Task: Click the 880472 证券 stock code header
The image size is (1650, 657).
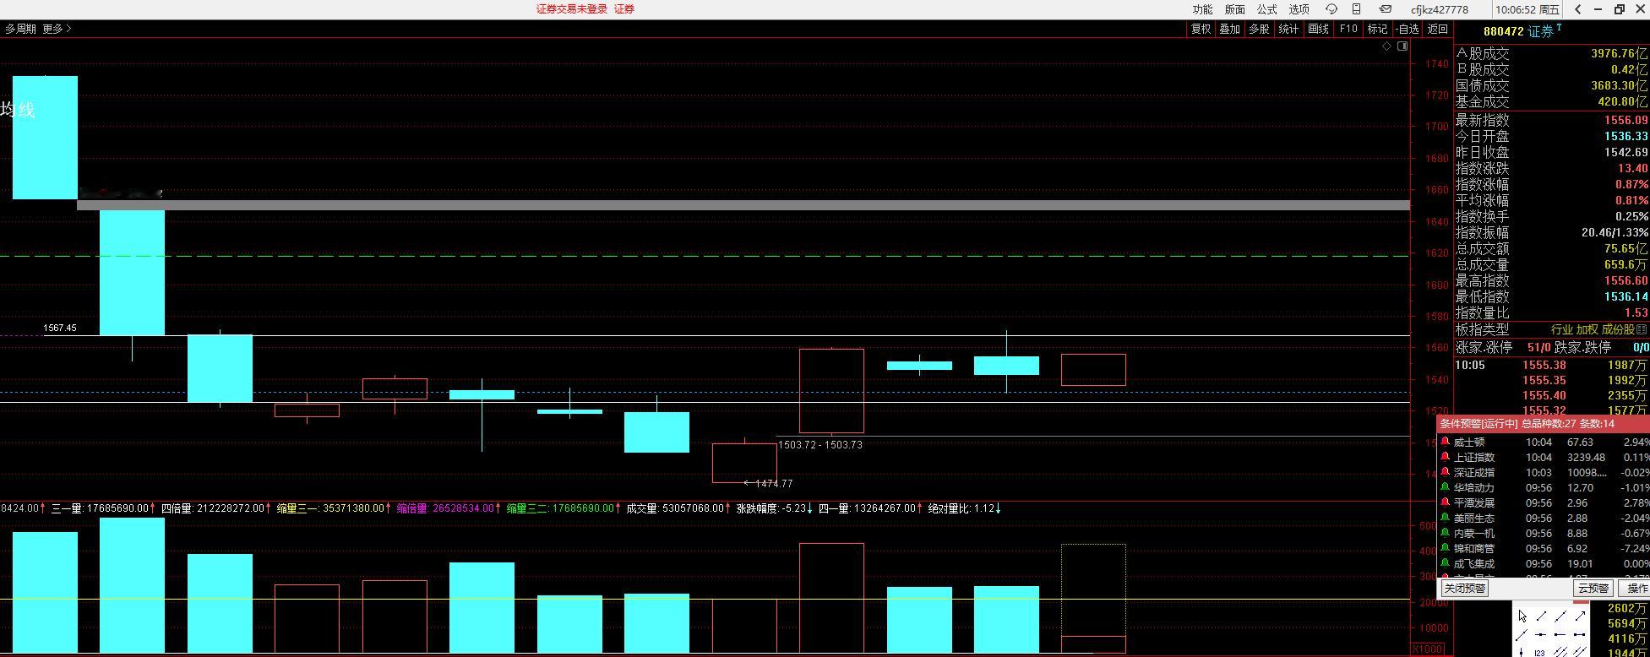Action: (x=1518, y=31)
